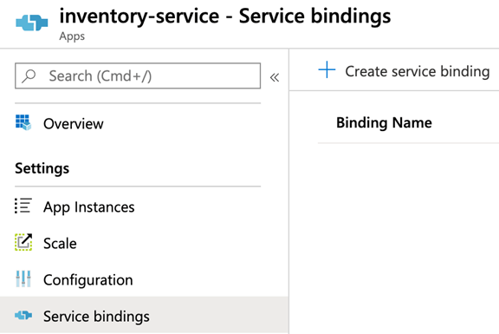Click the magnifier icon in search box
499x334 pixels.
[29, 75]
